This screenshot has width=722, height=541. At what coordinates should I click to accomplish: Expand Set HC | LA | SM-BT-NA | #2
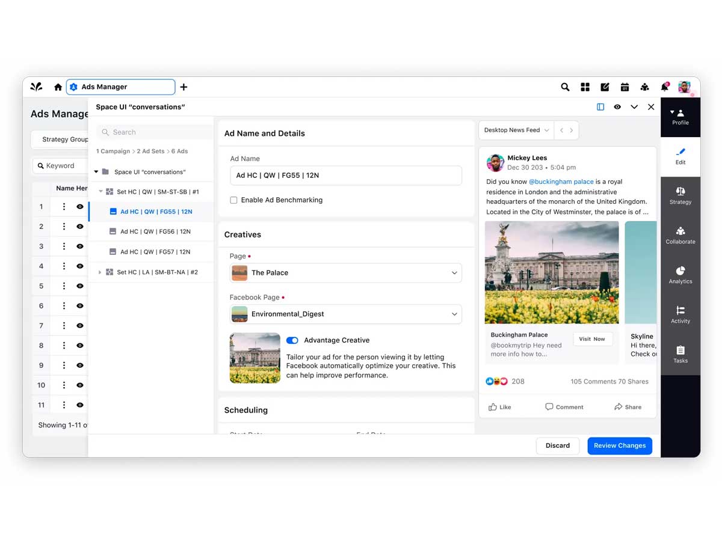pos(100,272)
